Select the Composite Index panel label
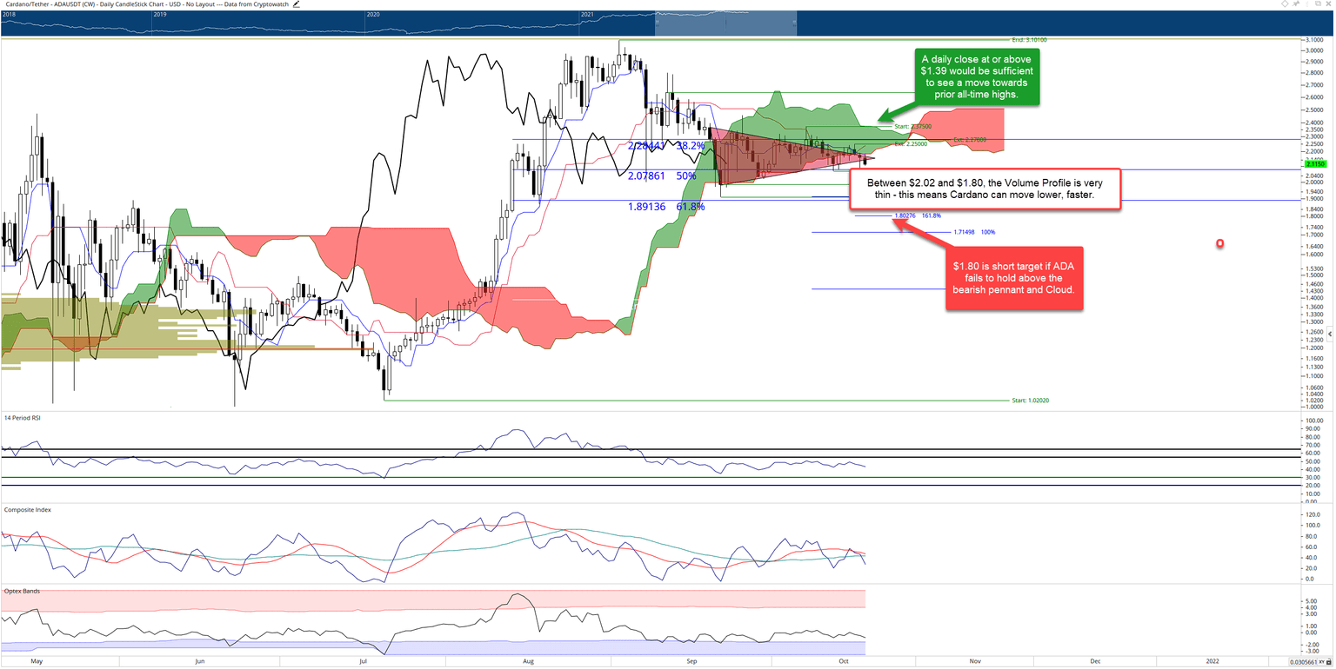1336x669 pixels. 28,509
